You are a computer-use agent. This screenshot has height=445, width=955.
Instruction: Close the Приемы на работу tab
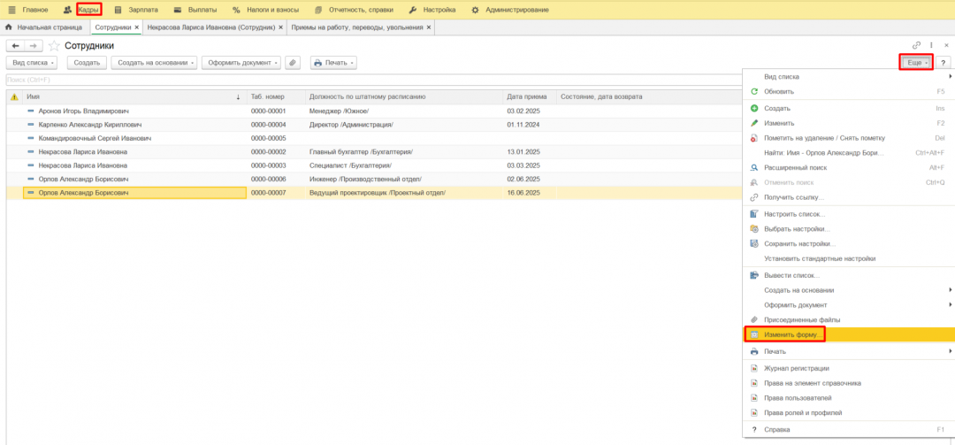click(x=429, y=27)
